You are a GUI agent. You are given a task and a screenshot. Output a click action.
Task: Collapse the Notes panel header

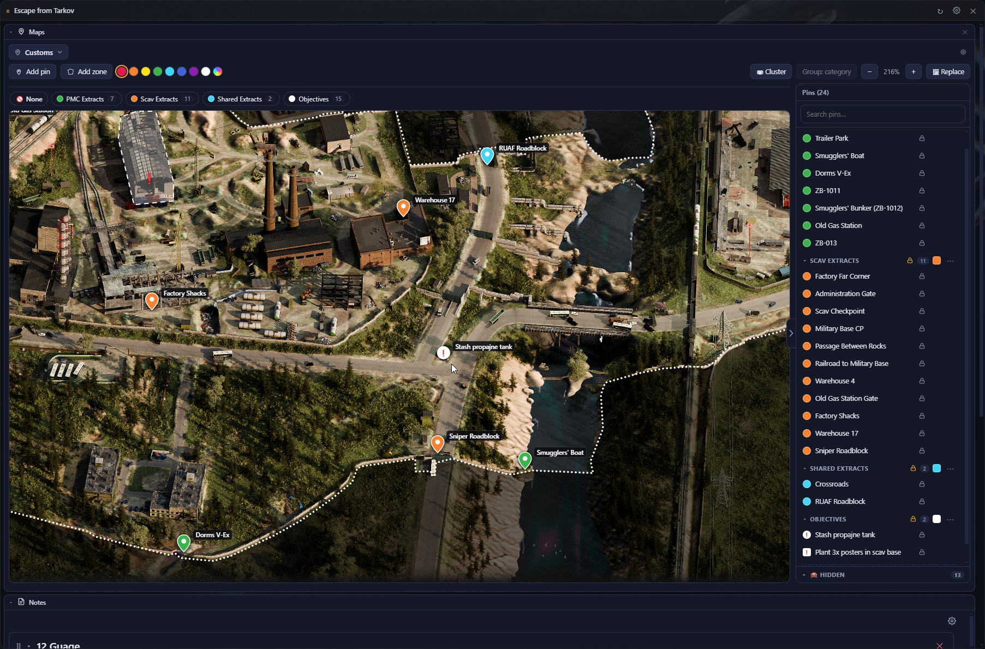(11, 603)
